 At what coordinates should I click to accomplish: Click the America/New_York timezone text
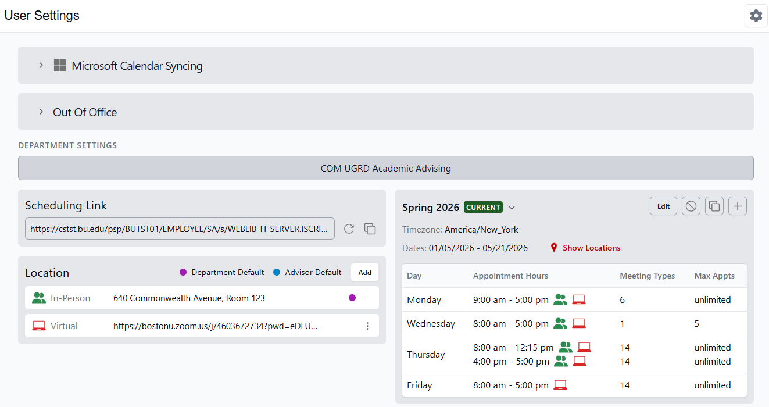click(x=481, y=230)
